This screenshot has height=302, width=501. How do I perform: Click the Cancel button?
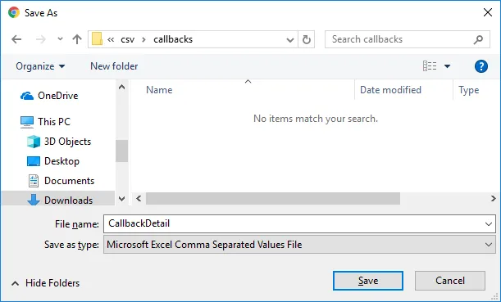[x=450, y=281]
